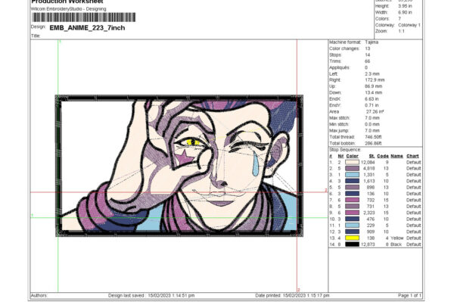The image size is (454, 302).
Task: Click the embroidery design preview image
Action: point(179,166)
